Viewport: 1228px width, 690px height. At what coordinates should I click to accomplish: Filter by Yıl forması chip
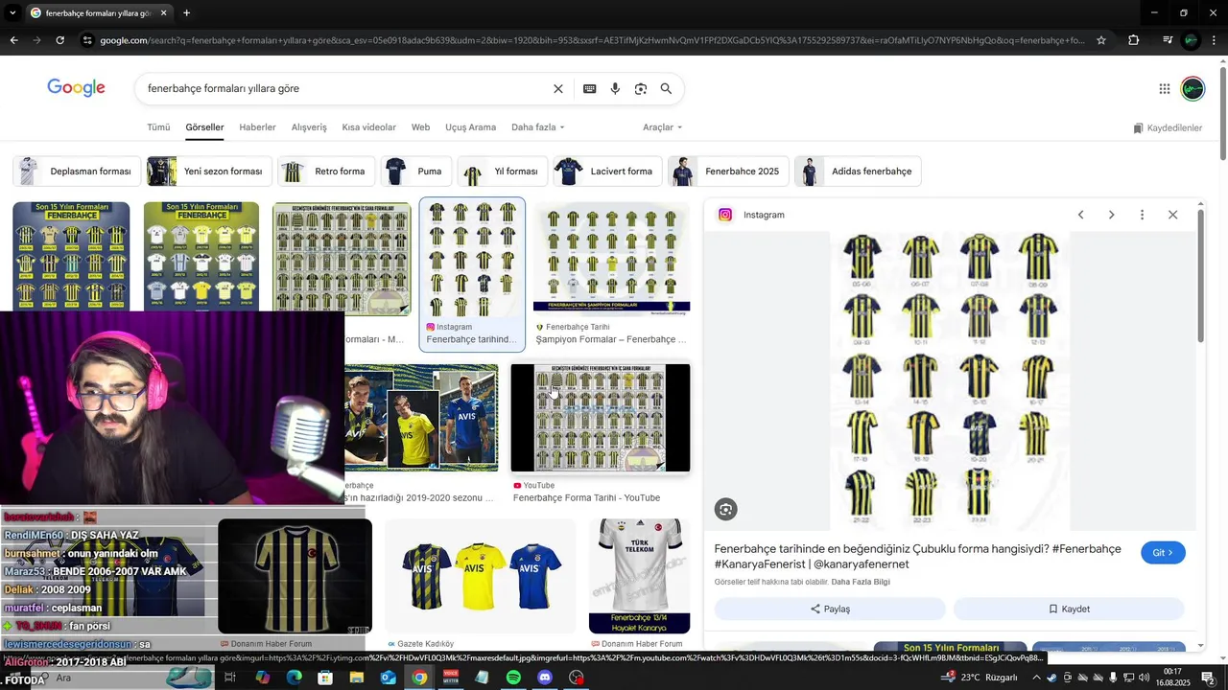pyautogui.click(x=503, y=172)
